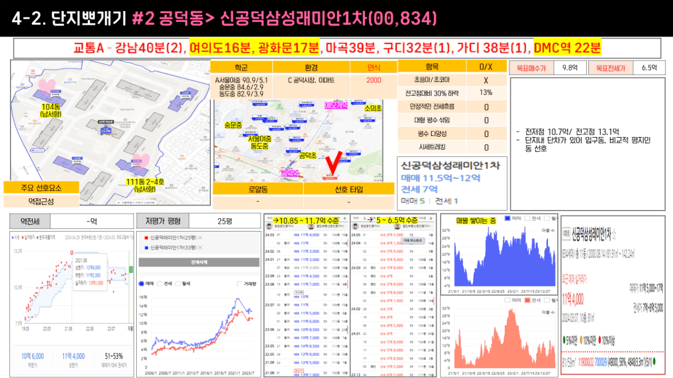This screenshot has width=673, height=378.
Task: Click the 2021.08 tooltip on the price chart
Action: tap(90, 273)
